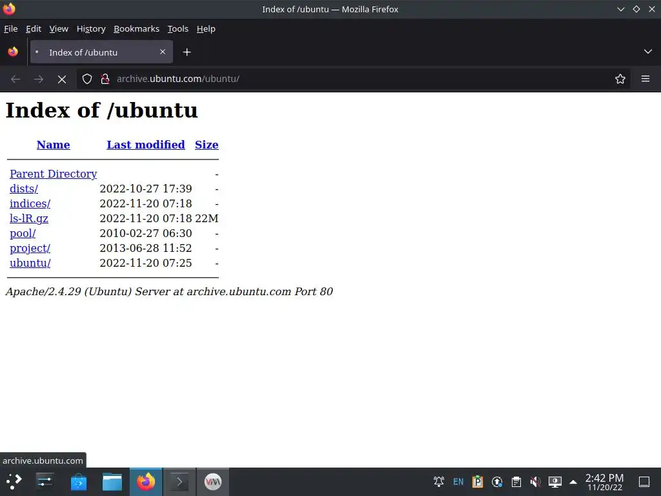This screenshot has width=661, height=496.
Task: Open the Firefox hamburger application menu
Action: (x=646, y=79)
